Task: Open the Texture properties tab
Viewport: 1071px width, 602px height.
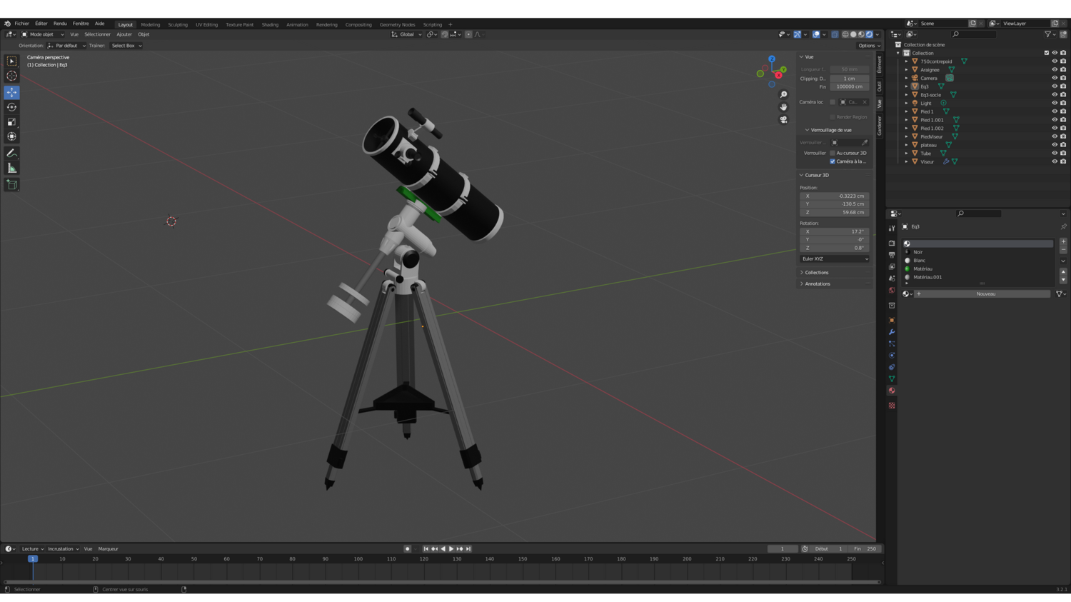Action: pos(892,406)
